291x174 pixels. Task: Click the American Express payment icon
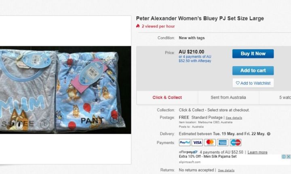(223, 143)
